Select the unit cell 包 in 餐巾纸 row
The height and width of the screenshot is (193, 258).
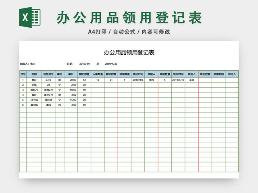tap(60, 105)
